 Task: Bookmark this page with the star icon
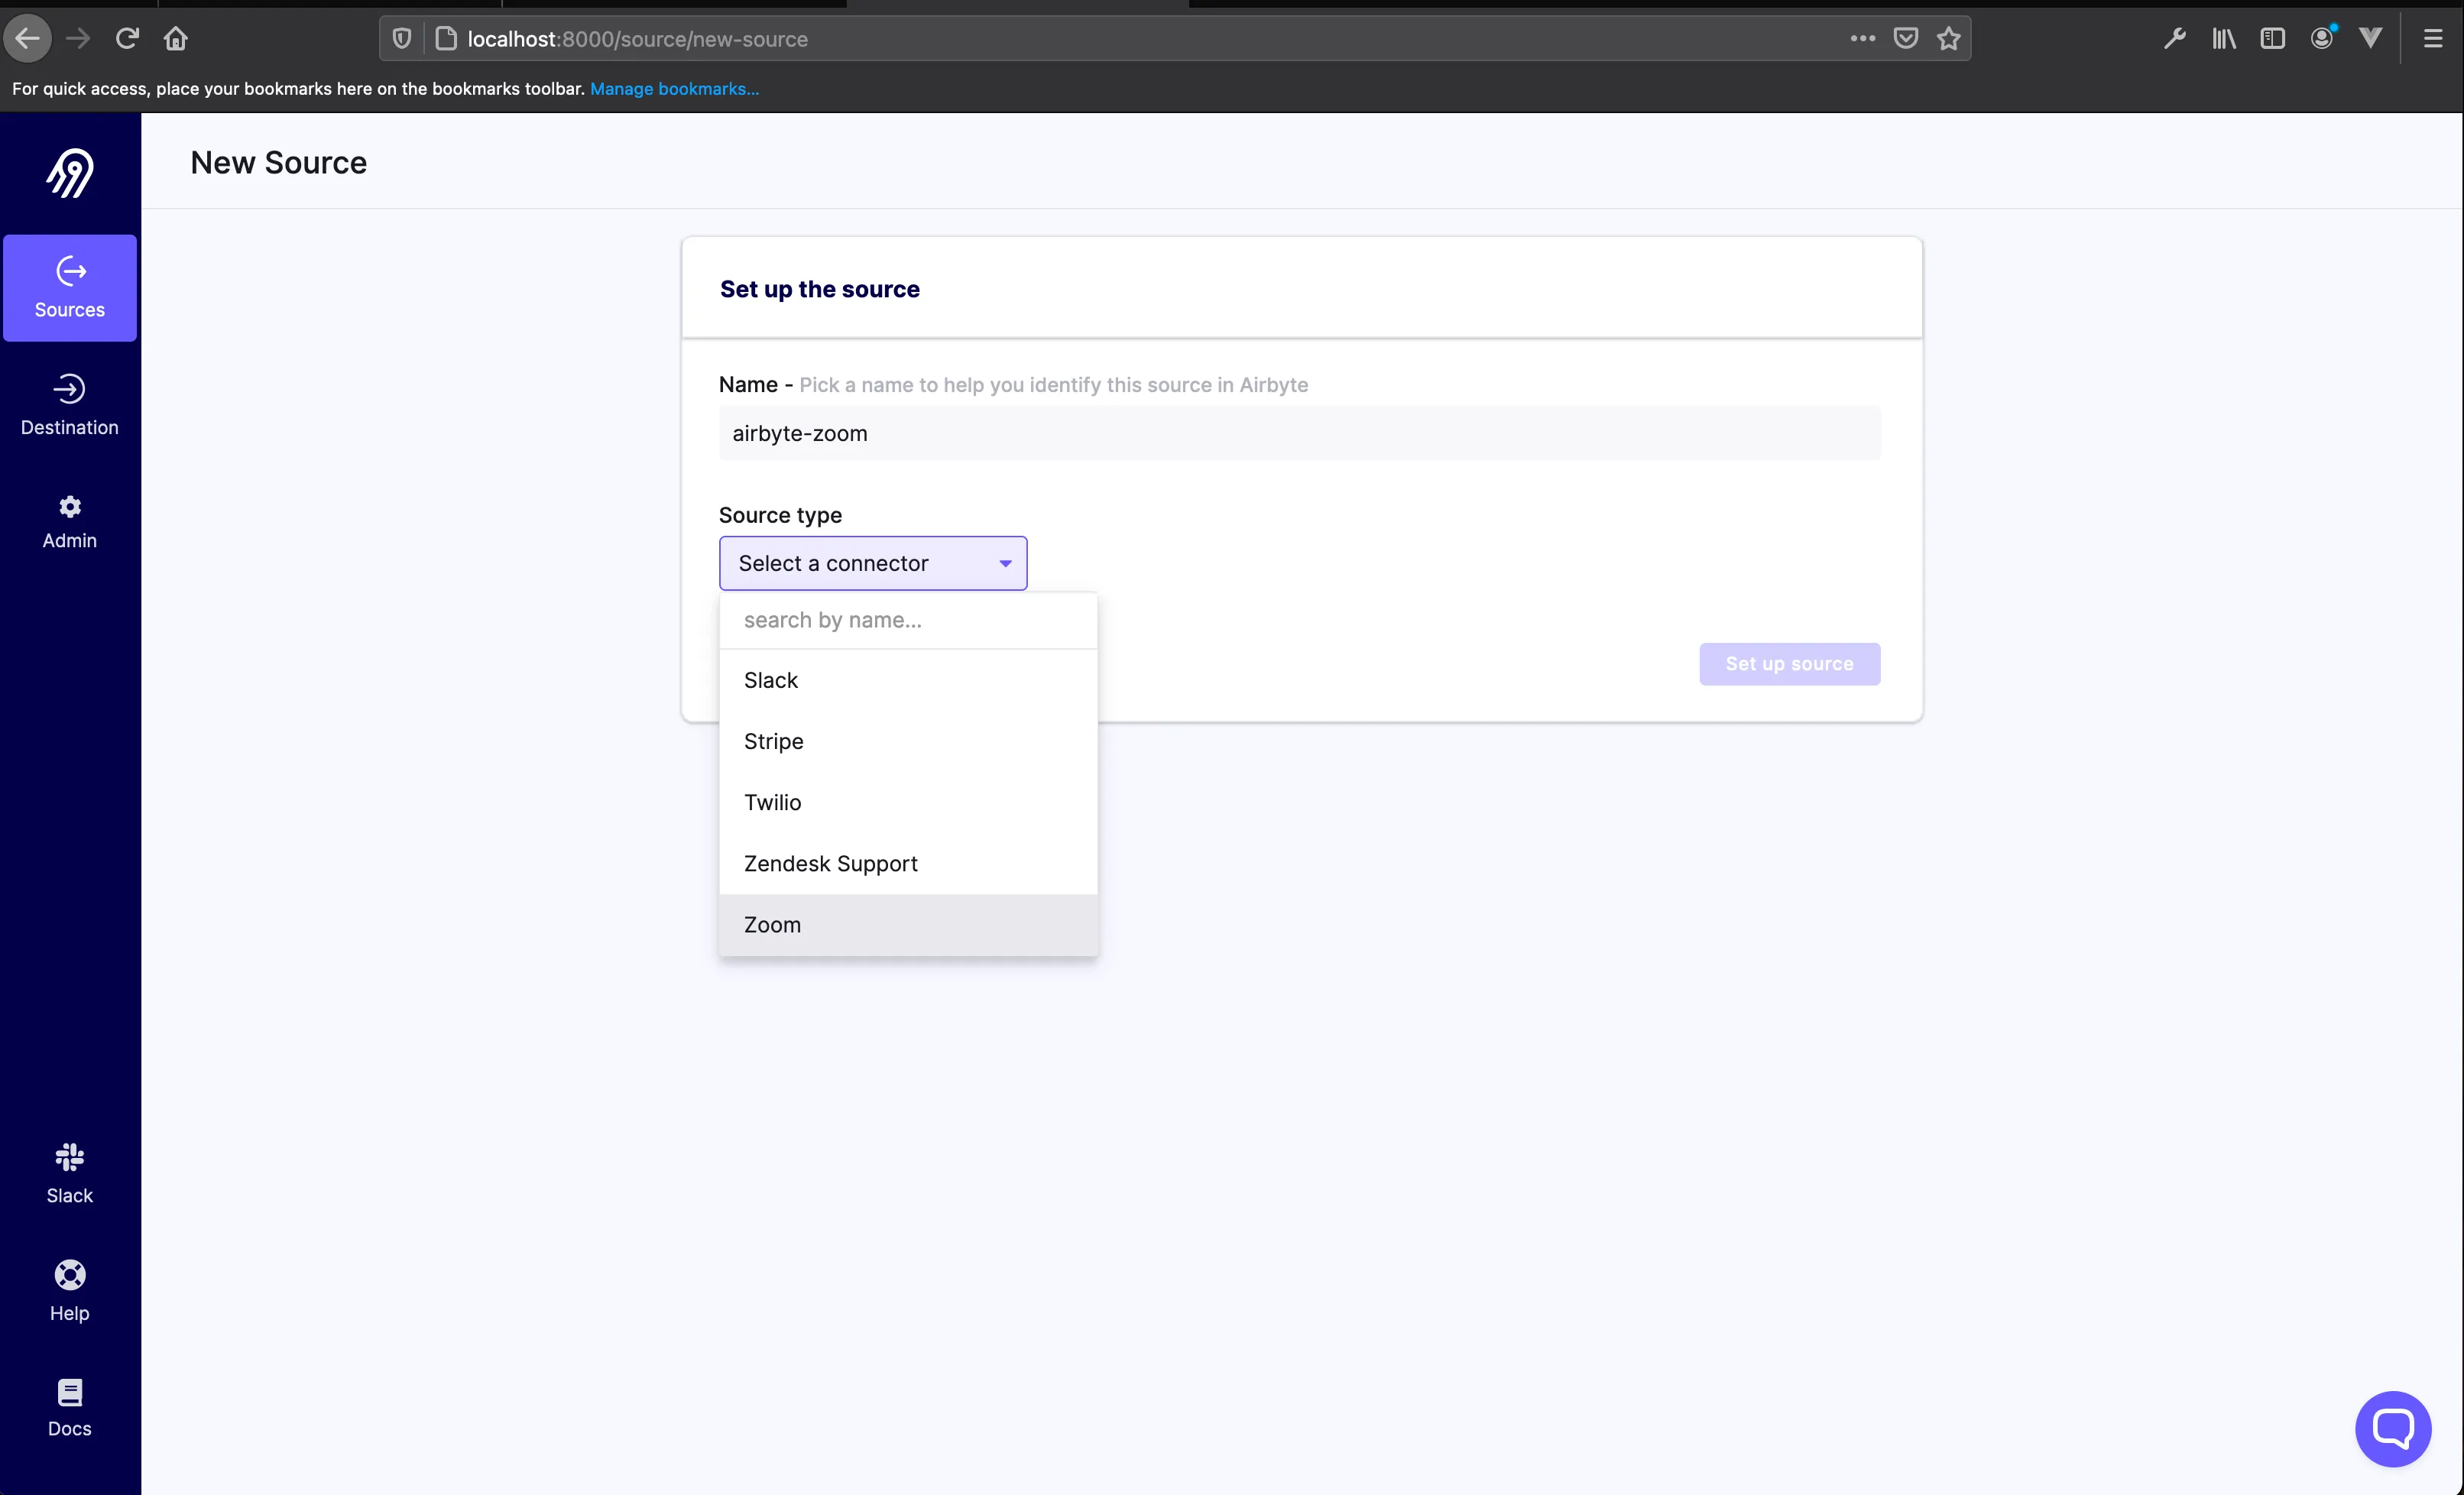[x=1948, y=39]
